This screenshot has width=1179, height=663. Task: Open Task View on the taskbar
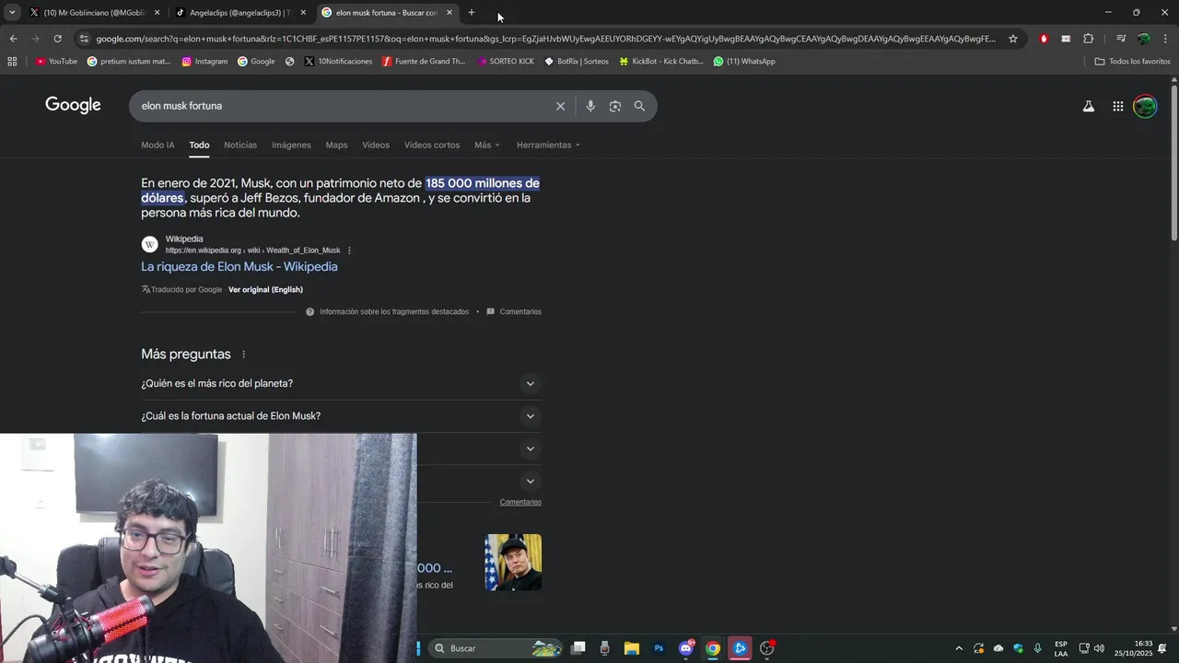(x=578, y=648)
